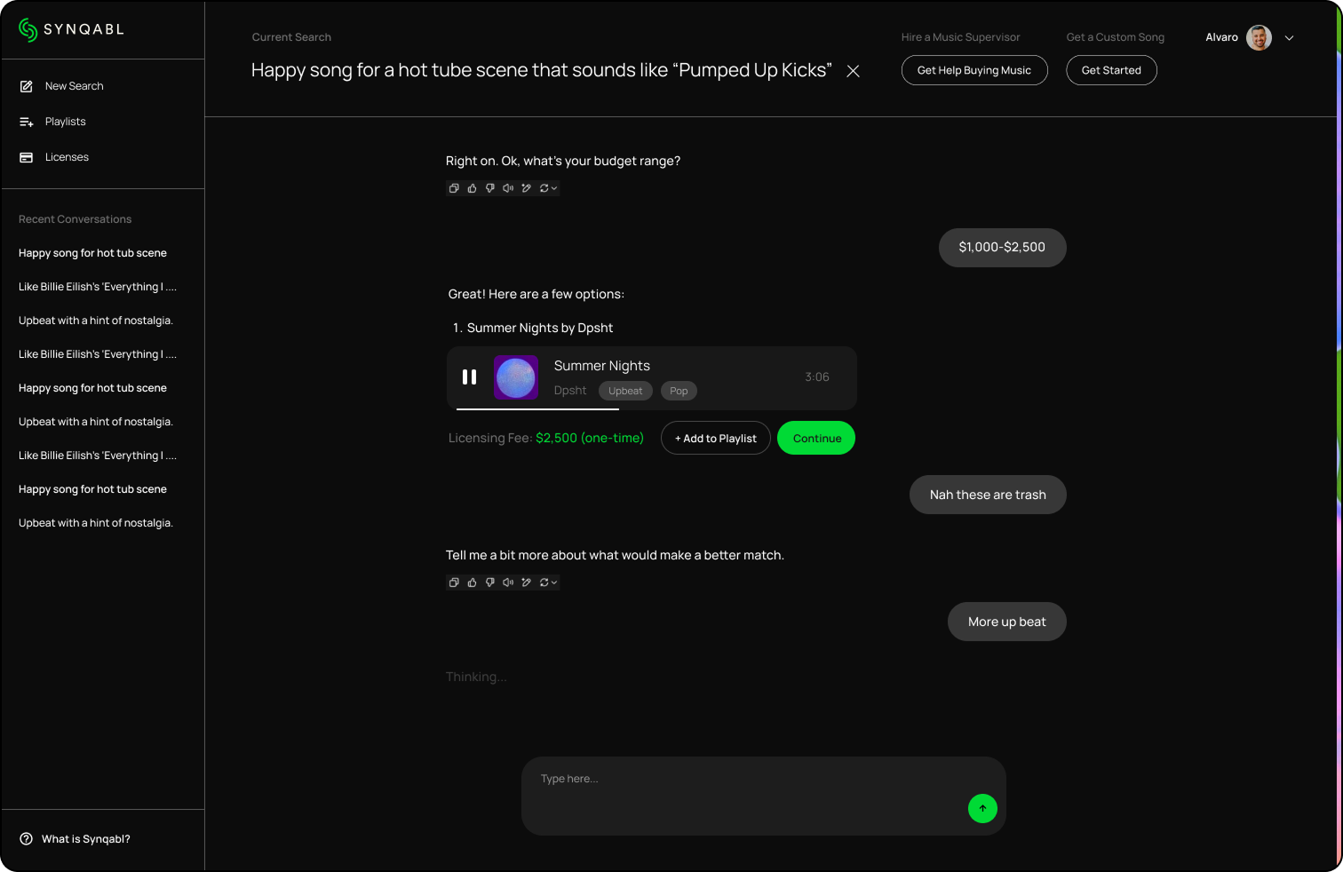Dislike the "better match" message
Screen dimensions: 1343x872
[489, 583]
